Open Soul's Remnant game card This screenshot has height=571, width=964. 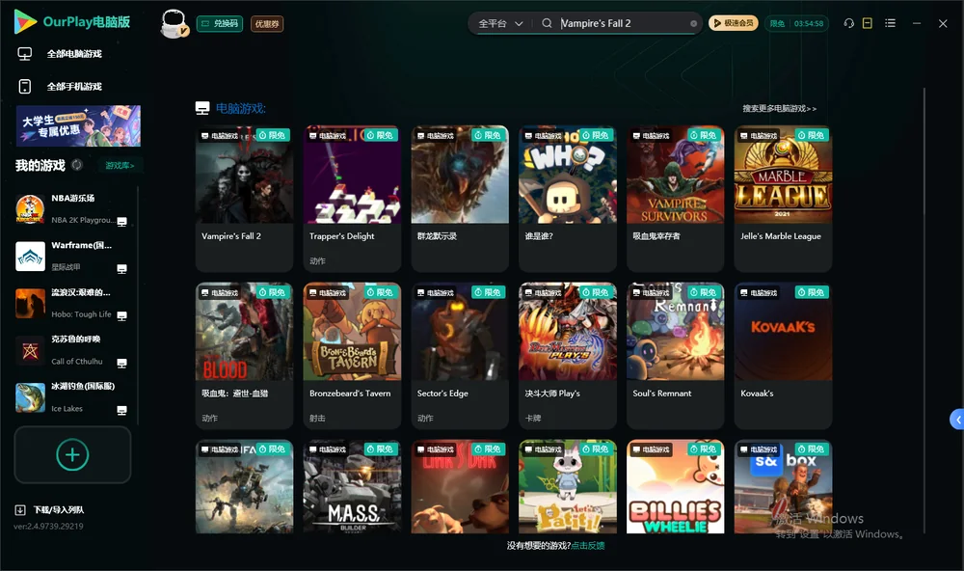(x=675, y=356)
